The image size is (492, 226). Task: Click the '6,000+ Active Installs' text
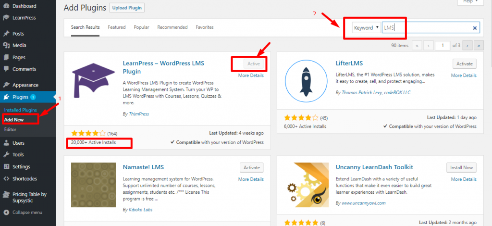(x=305, y=126)
